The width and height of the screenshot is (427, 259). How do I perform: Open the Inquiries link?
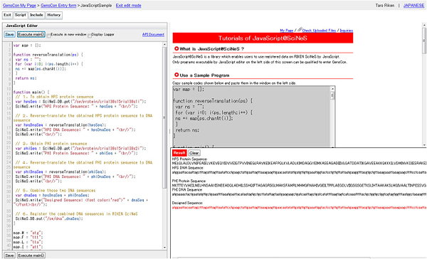pyautogui.click(x=346, y=31)
